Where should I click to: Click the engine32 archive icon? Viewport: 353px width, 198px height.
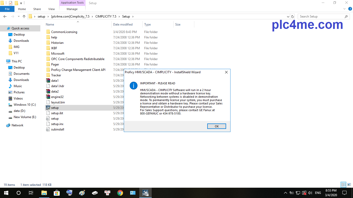(x=48, y=97)
